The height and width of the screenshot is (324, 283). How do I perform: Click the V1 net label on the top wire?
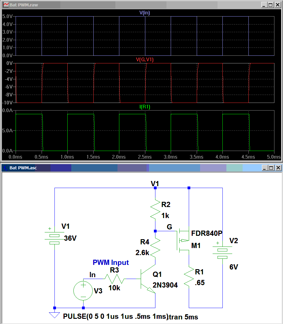pos(155,184)
